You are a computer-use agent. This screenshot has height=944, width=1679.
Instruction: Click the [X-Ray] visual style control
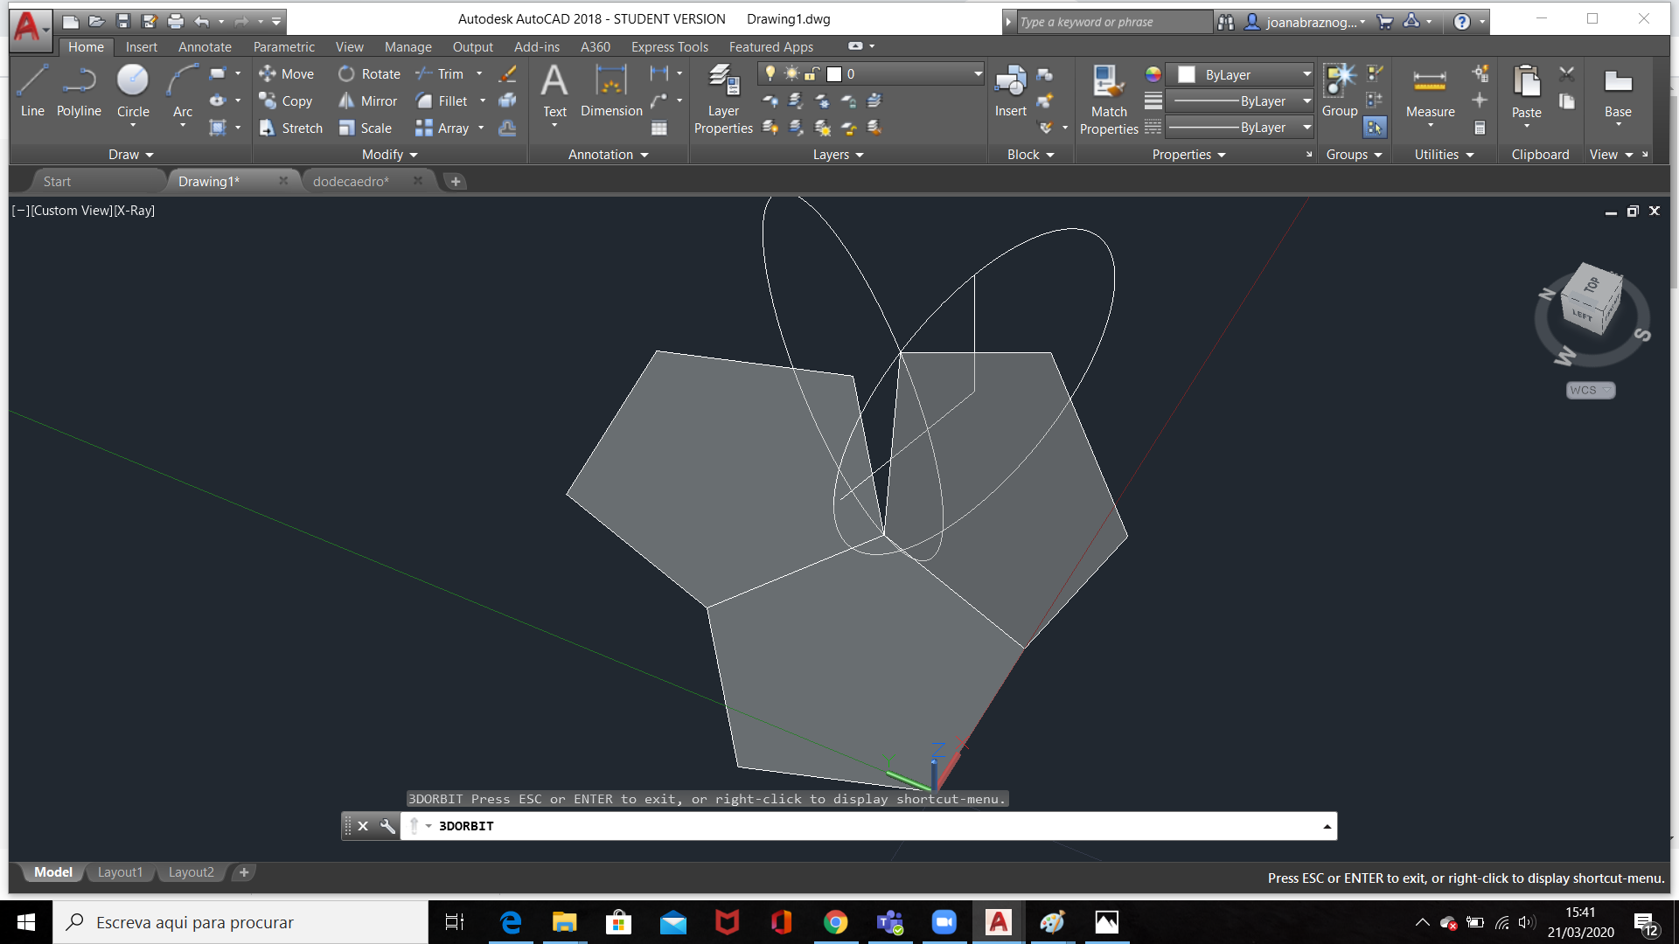(x=134, y=211)
